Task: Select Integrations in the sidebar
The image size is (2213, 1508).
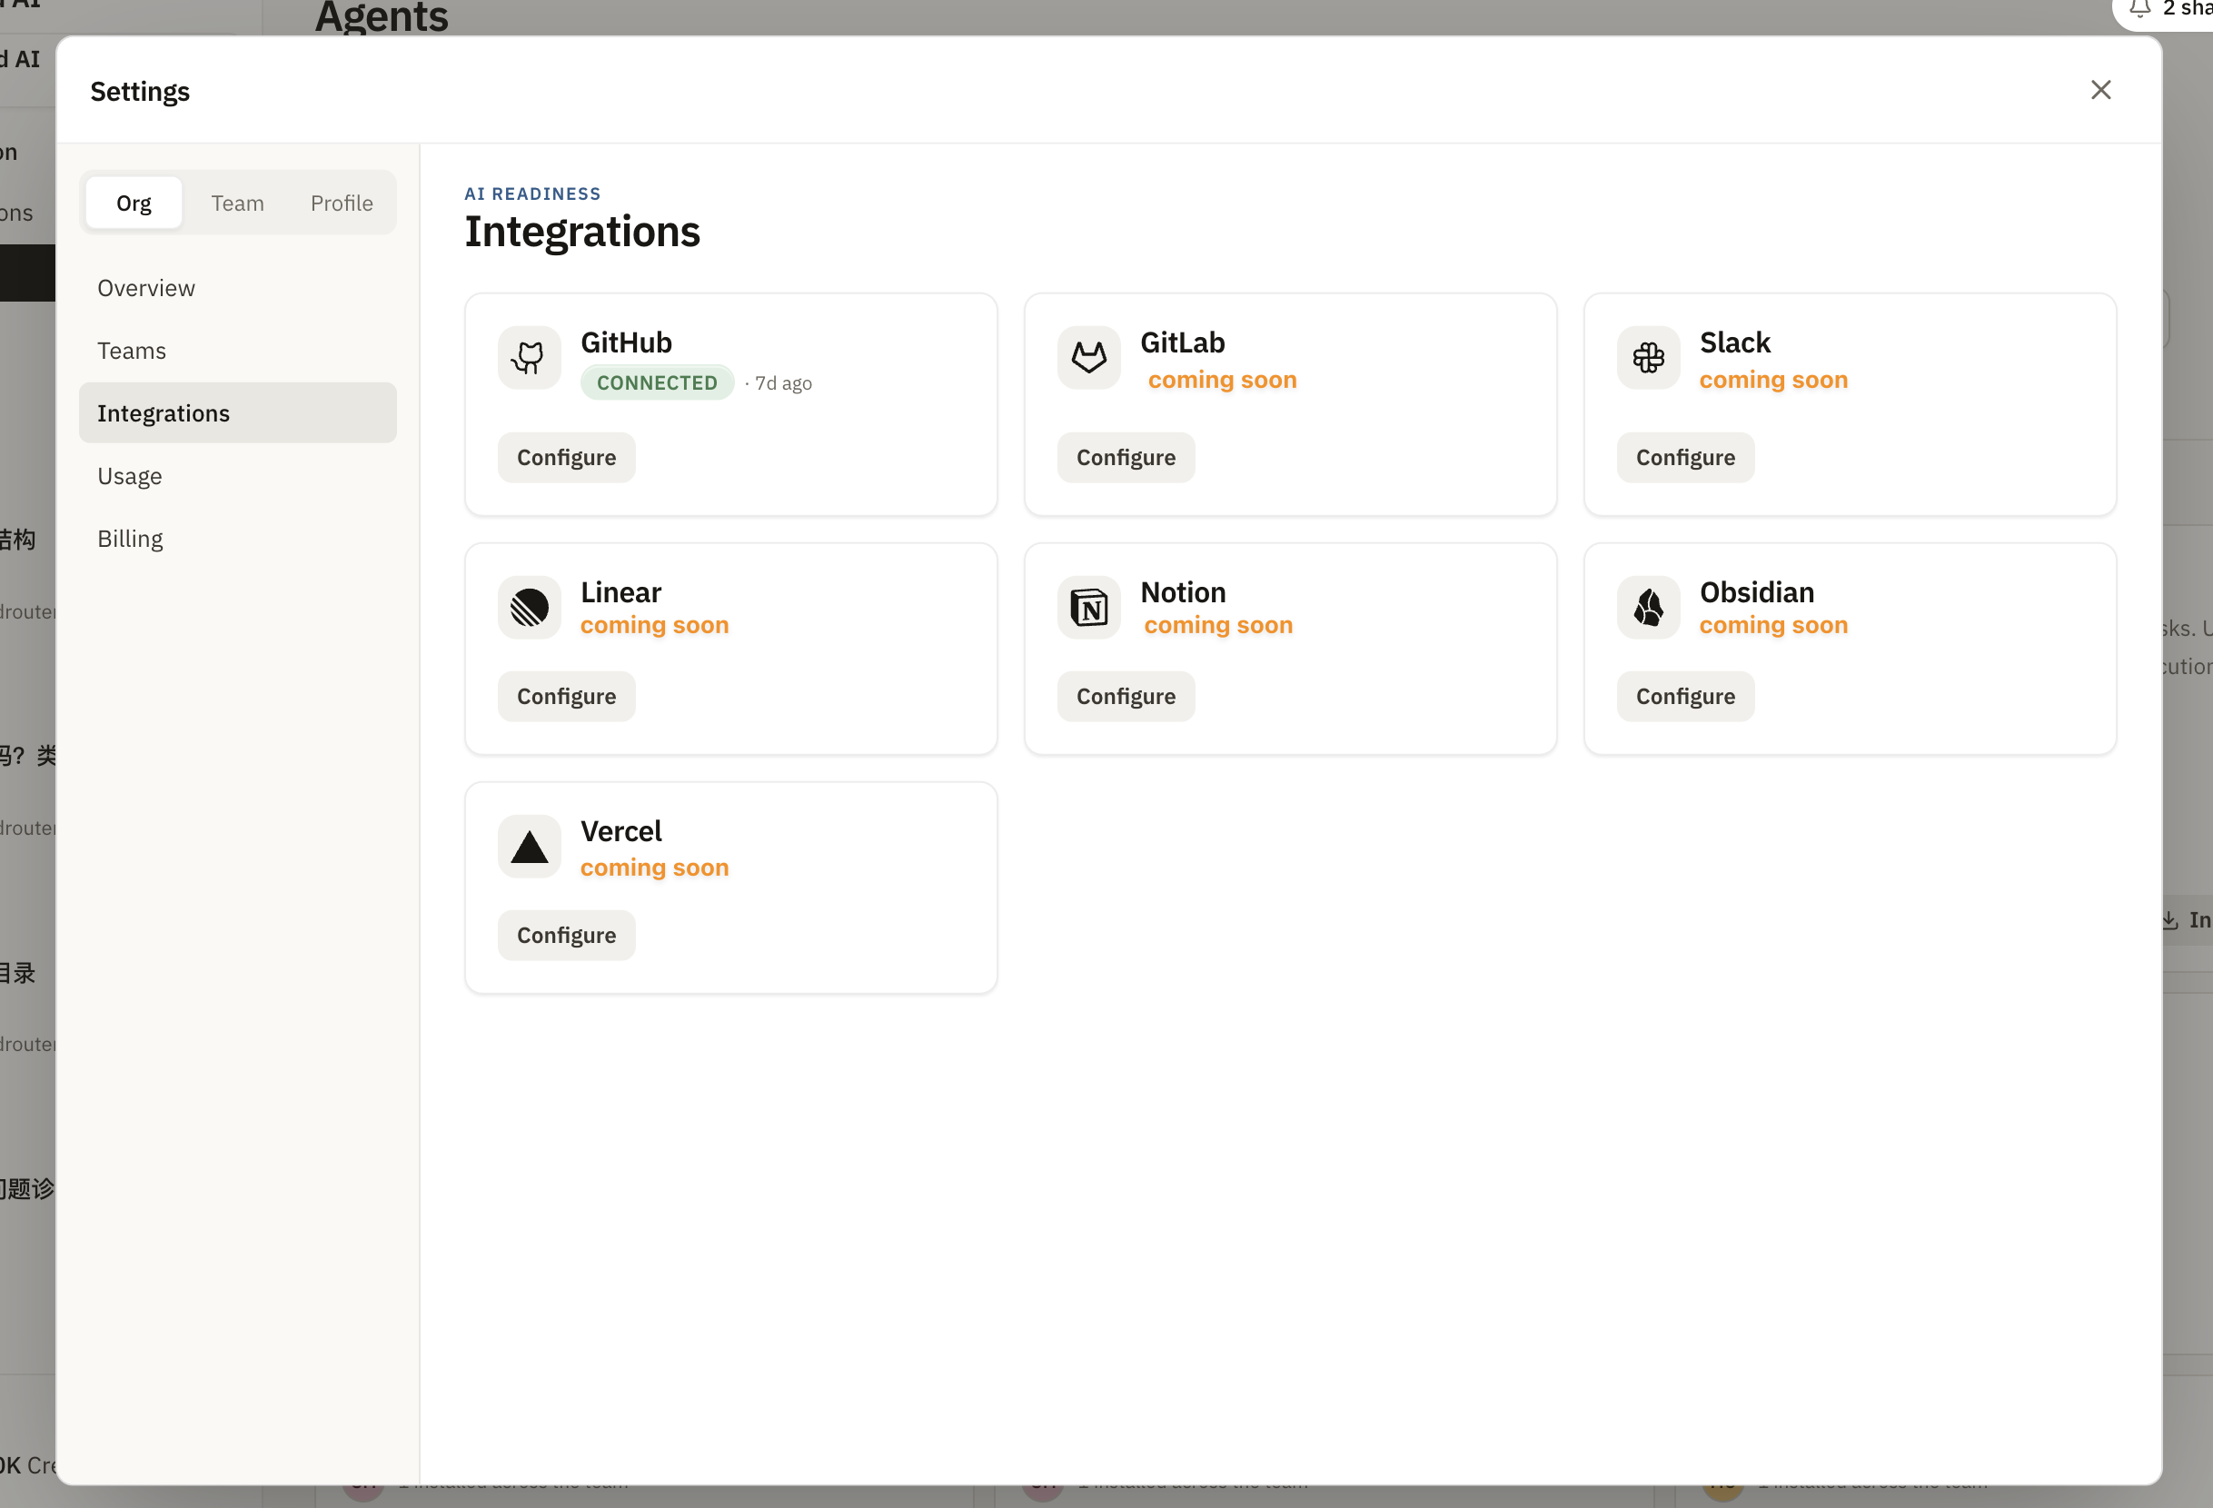Action: (237, 413)
